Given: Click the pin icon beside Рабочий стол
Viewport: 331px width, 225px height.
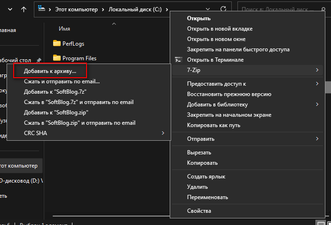Looking at the screenshot, I should 39,60.
